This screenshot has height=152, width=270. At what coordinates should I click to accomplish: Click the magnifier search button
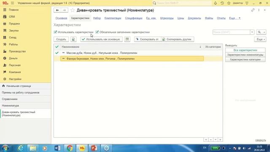click(259, 32)
